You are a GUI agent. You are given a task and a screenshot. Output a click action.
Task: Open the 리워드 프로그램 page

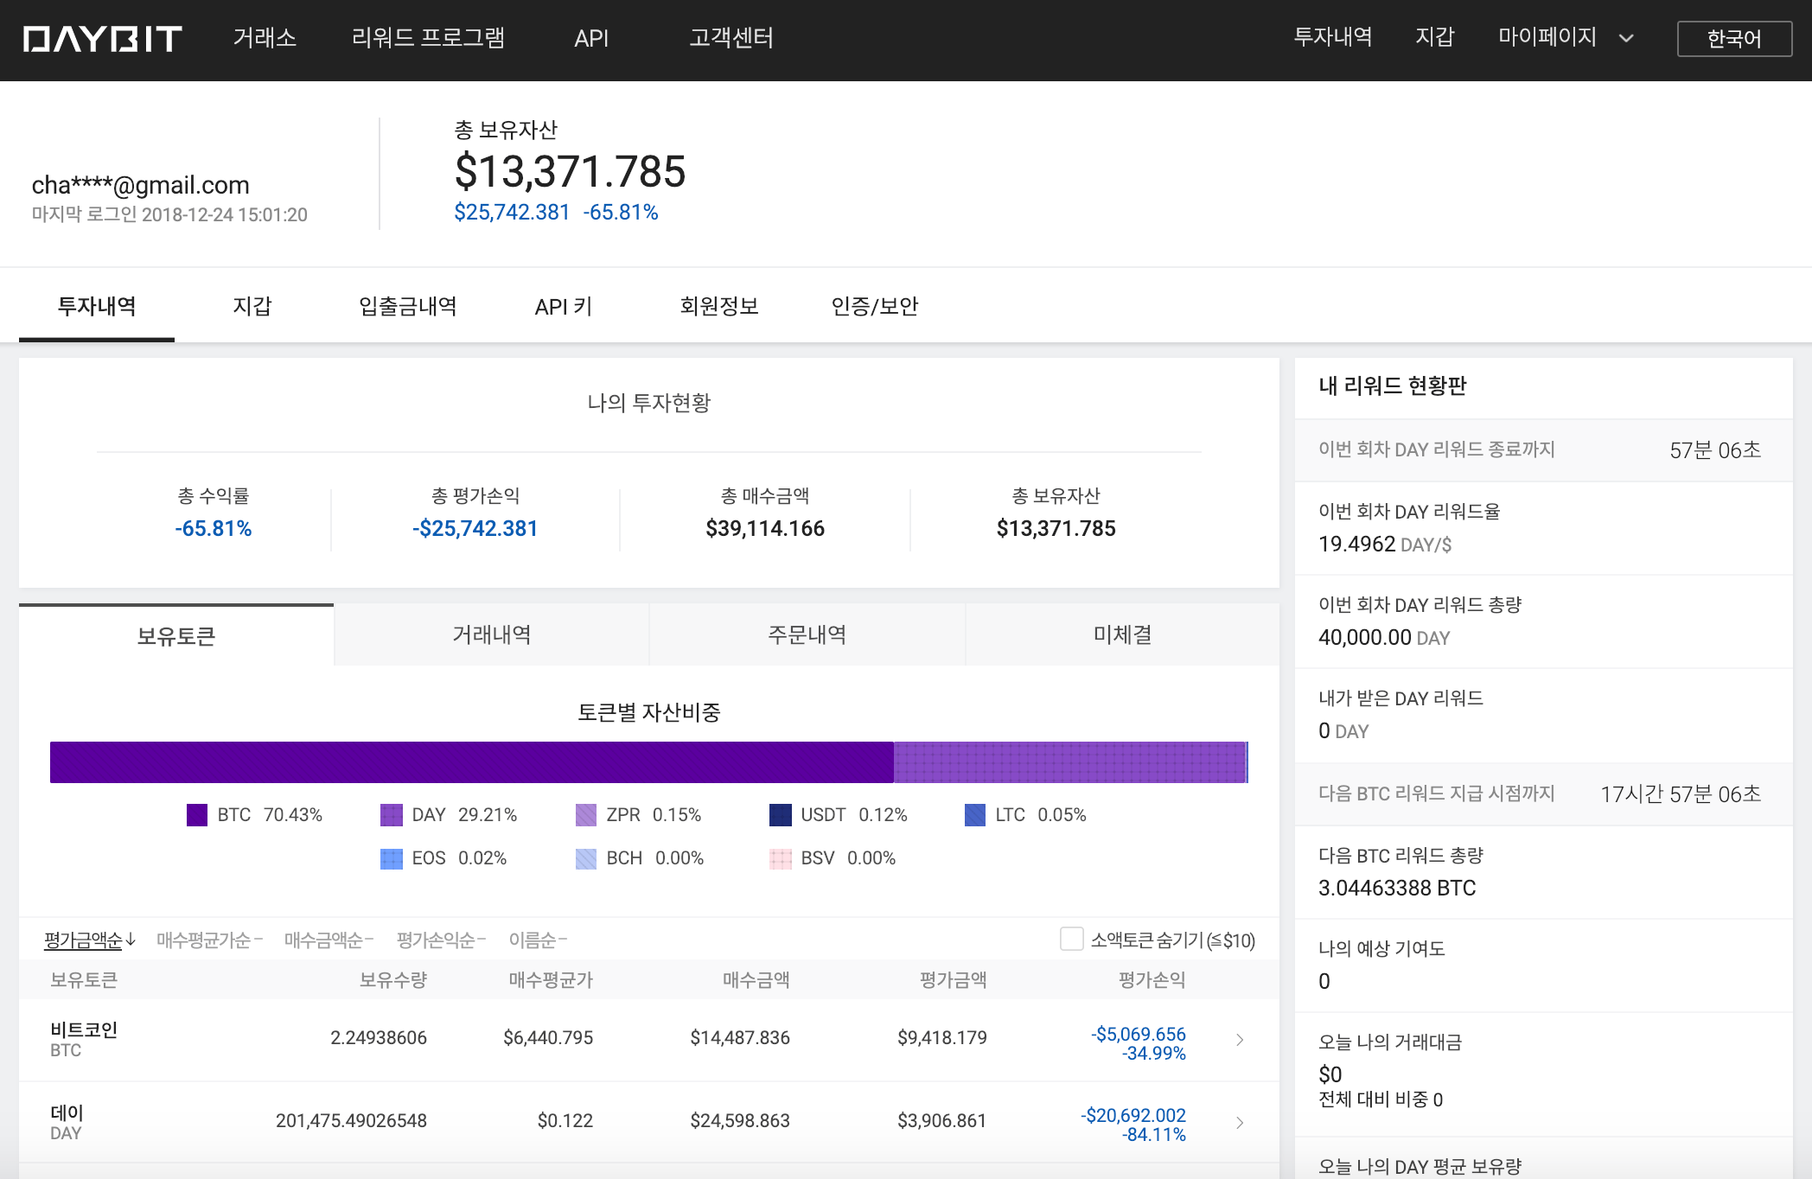429,38
